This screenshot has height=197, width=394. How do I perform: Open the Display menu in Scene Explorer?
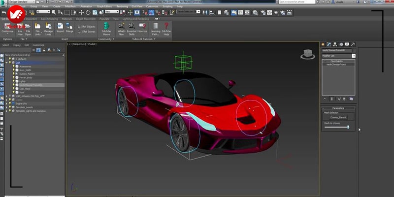click(x=17, y=45)
